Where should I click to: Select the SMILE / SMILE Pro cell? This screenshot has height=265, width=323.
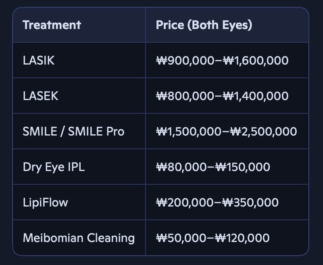pos(79,131)
